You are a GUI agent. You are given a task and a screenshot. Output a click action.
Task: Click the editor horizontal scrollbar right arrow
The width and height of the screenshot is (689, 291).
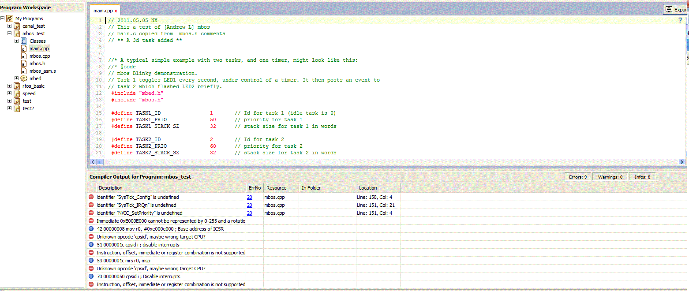(682, 162)
